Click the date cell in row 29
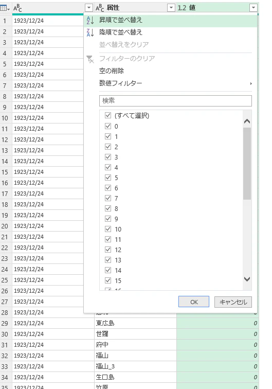This screenshot has width=272, height=389. pyautogui.click(x=53, y=323)
